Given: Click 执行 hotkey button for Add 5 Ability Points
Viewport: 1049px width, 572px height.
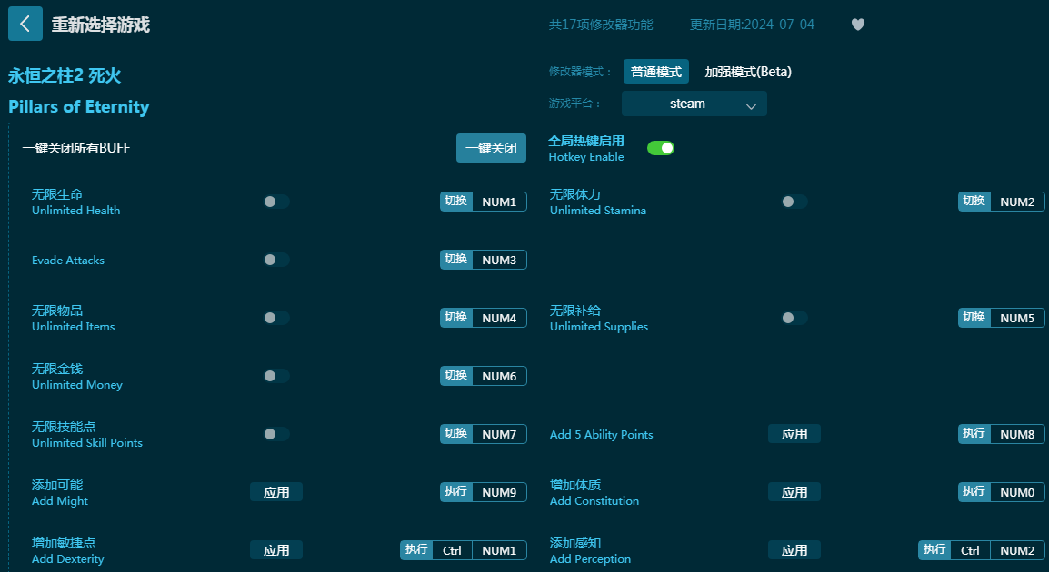Looking at the screenshot, I should coord(974,434).
